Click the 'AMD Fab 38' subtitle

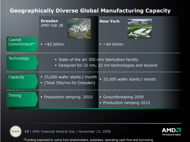pyautogui.click(x=52, y=25)
